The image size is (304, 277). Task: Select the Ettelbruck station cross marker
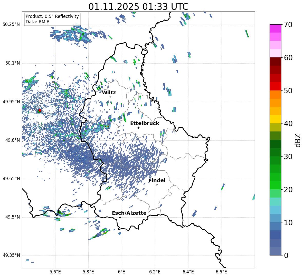[138, 128]
